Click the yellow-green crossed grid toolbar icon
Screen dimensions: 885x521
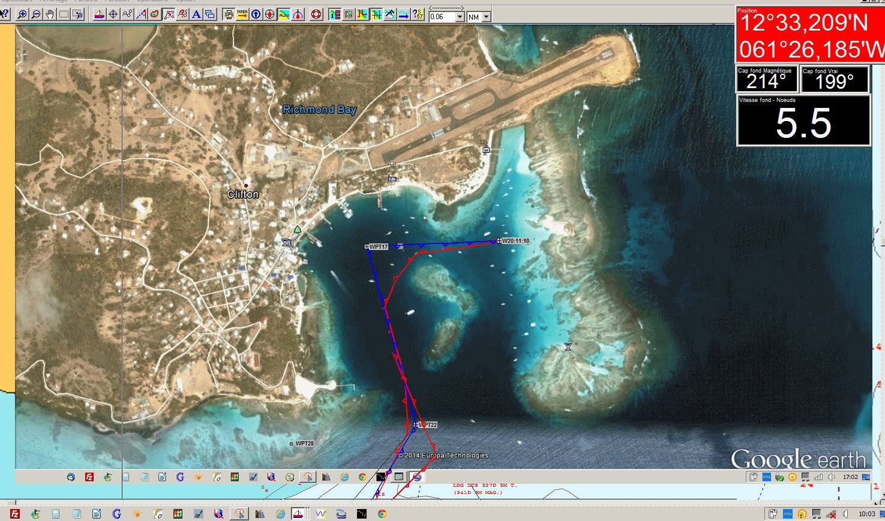click(376, 15)
